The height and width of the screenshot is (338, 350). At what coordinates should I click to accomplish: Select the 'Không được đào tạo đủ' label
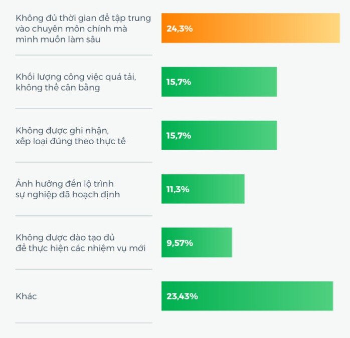[80, 242]
